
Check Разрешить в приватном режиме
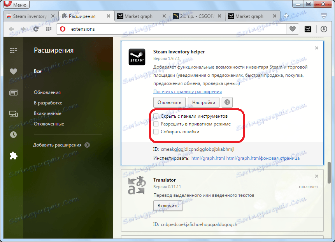click(156, 124)
